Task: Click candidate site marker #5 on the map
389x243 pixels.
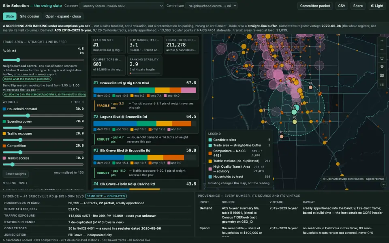Action: coord(281,136)
